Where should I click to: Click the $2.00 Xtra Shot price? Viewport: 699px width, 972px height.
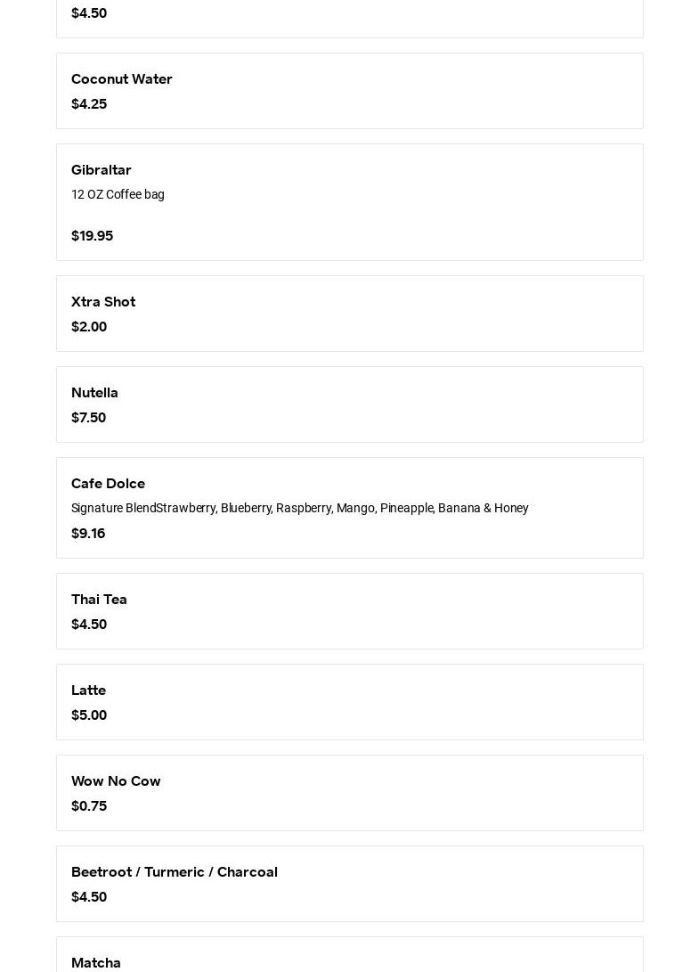point(89,327)
